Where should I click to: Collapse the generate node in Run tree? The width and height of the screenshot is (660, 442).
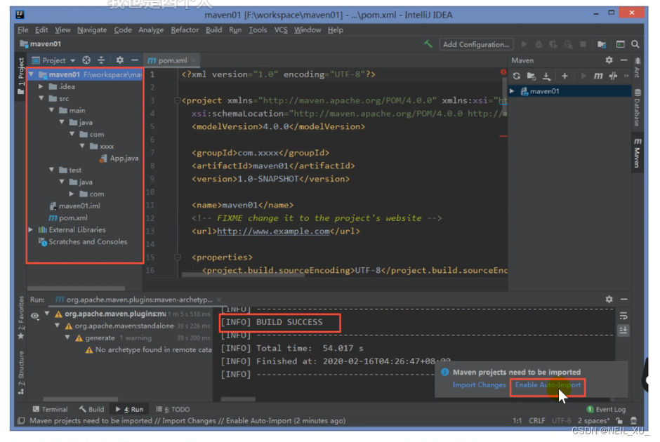coord(67,337)
